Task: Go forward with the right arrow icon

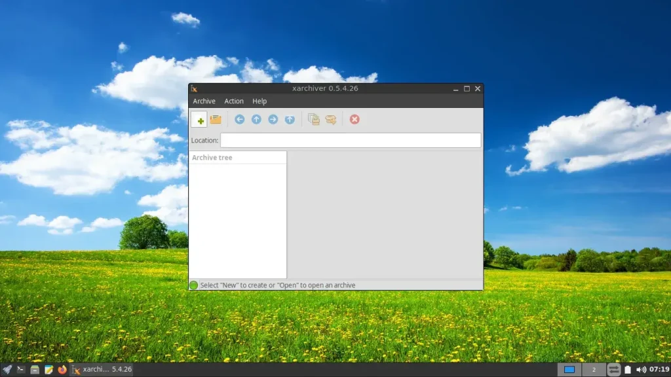Action: point(273,119)
